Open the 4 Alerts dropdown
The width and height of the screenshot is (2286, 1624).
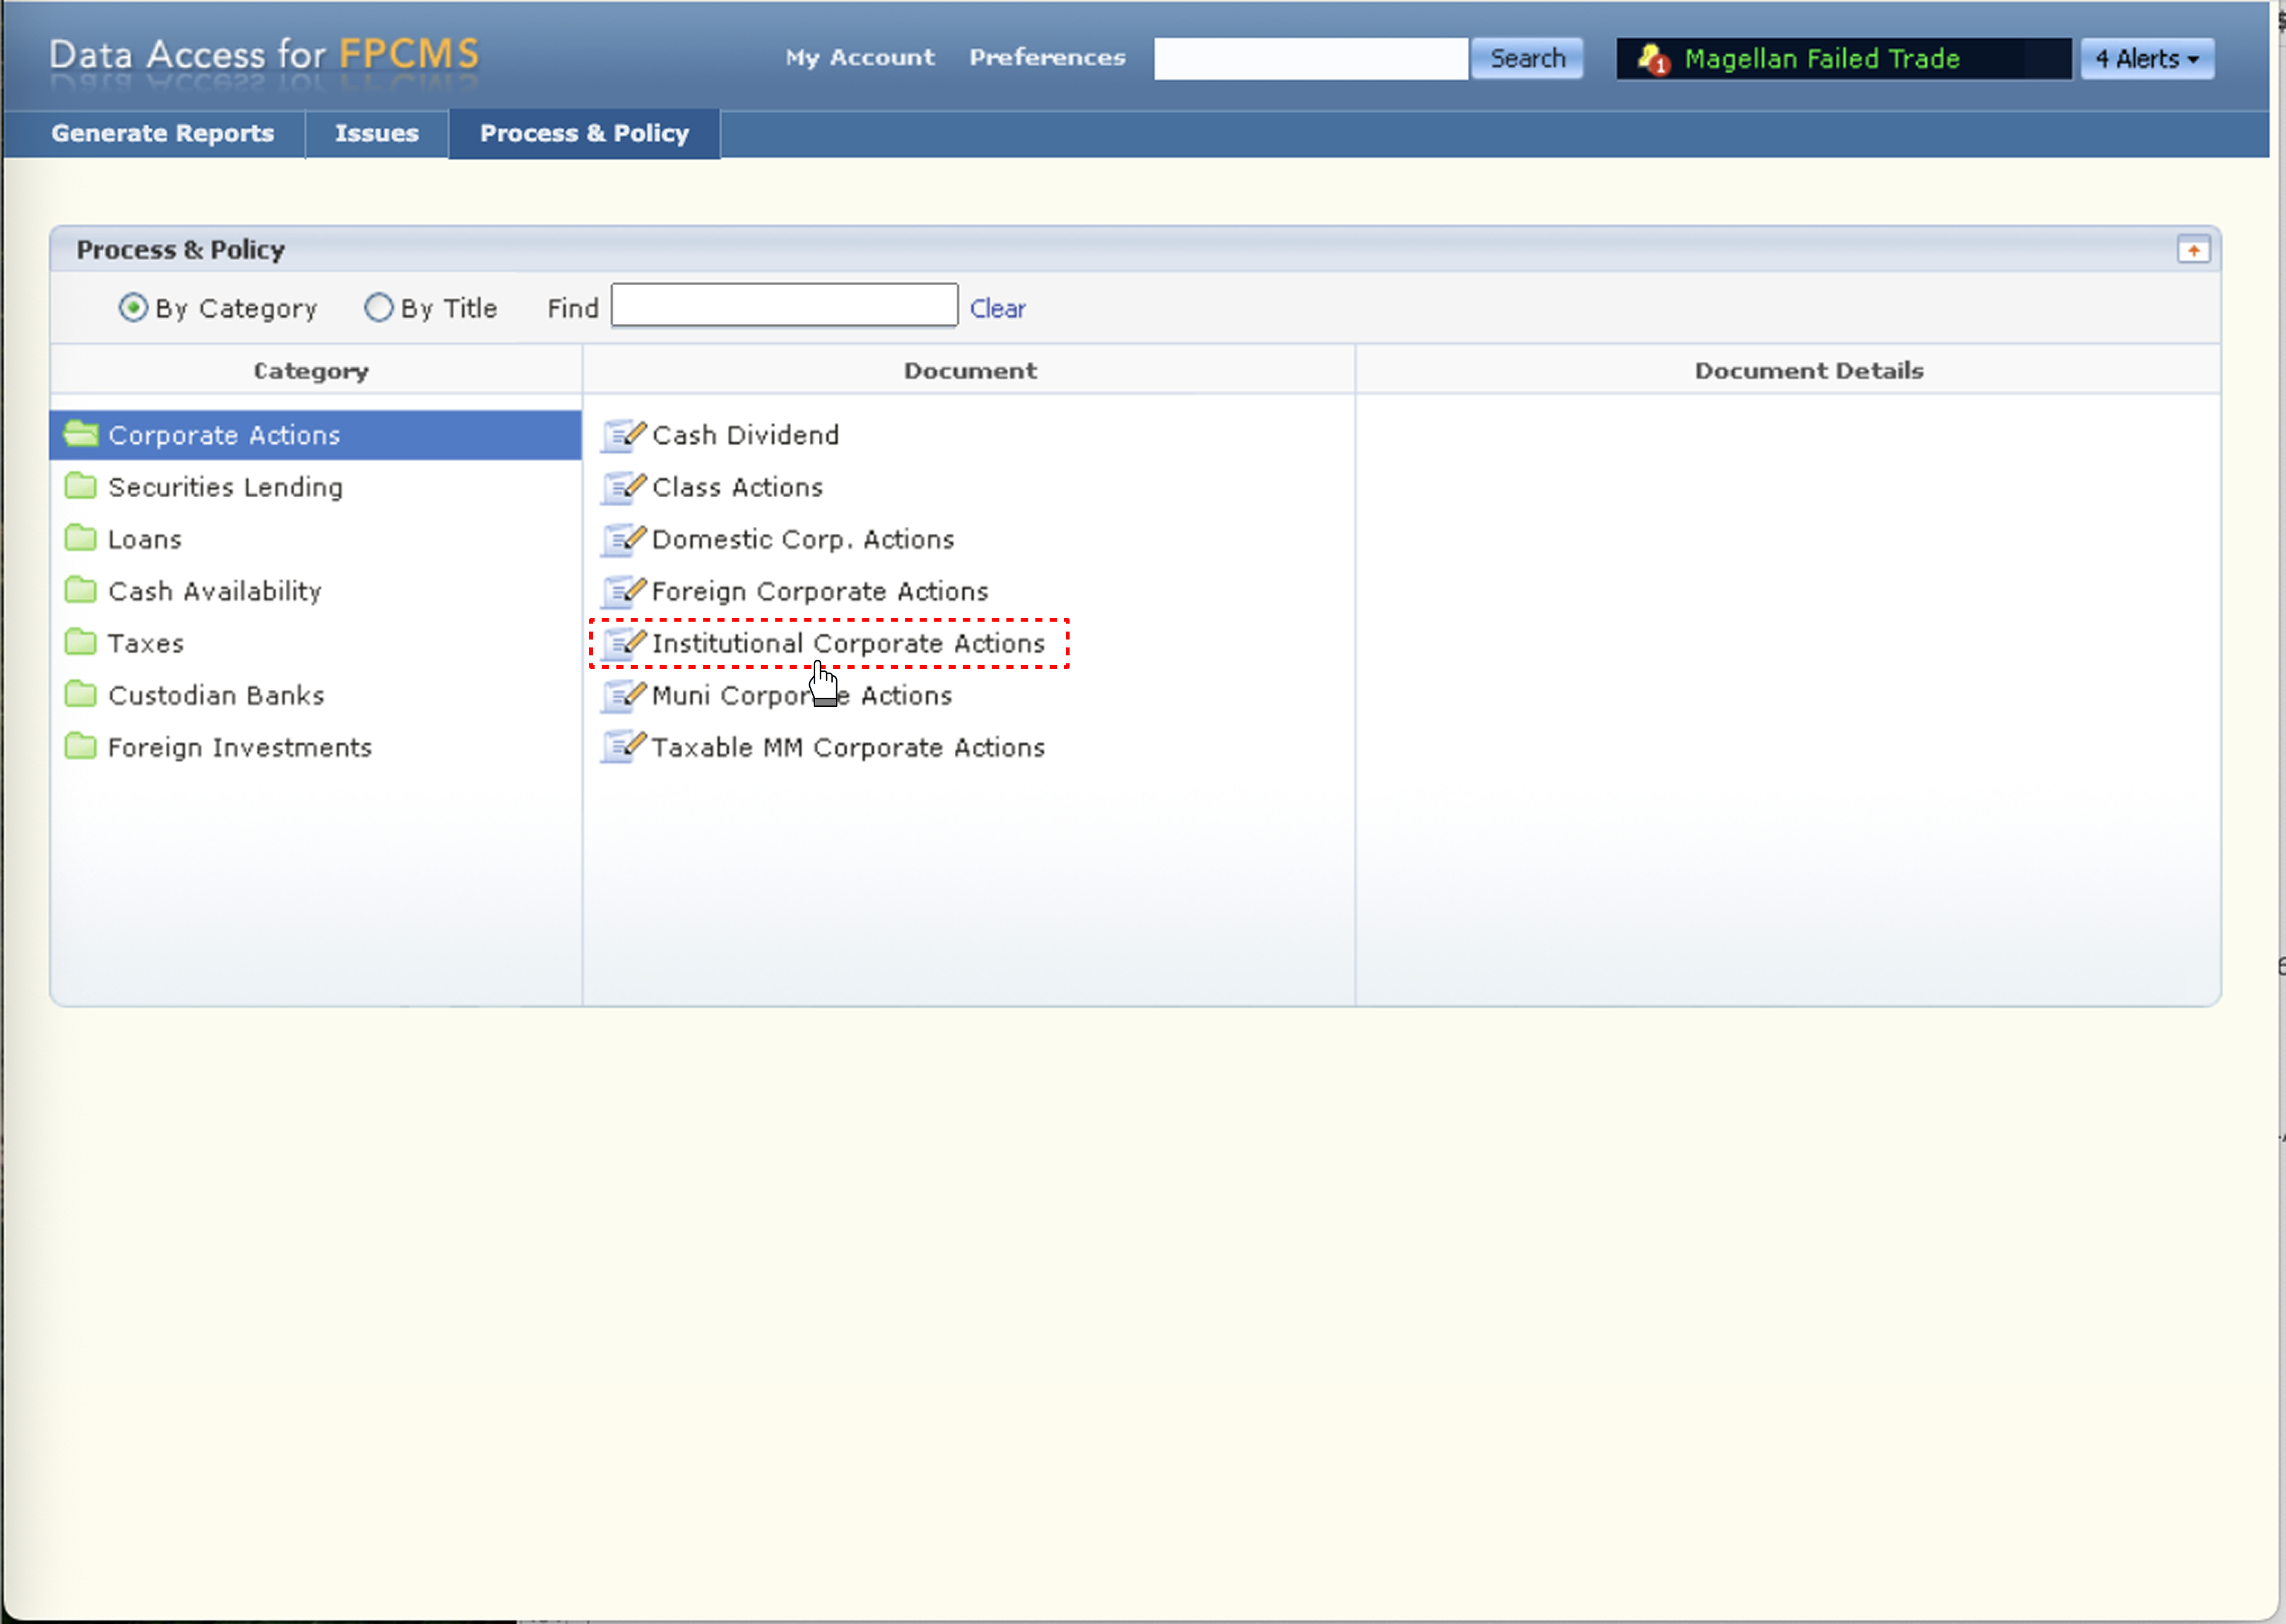point(2147,59)
